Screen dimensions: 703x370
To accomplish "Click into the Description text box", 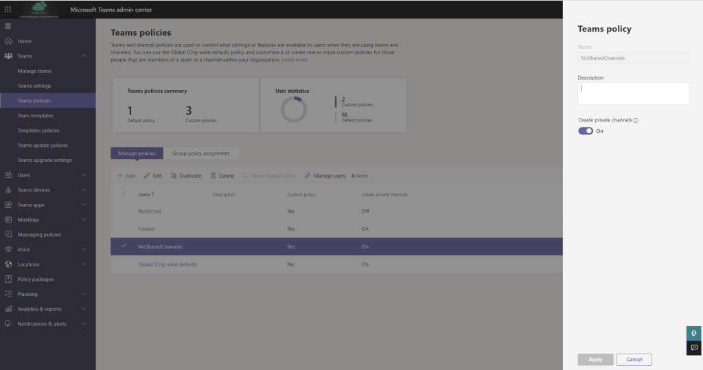I will click(633, 93).
